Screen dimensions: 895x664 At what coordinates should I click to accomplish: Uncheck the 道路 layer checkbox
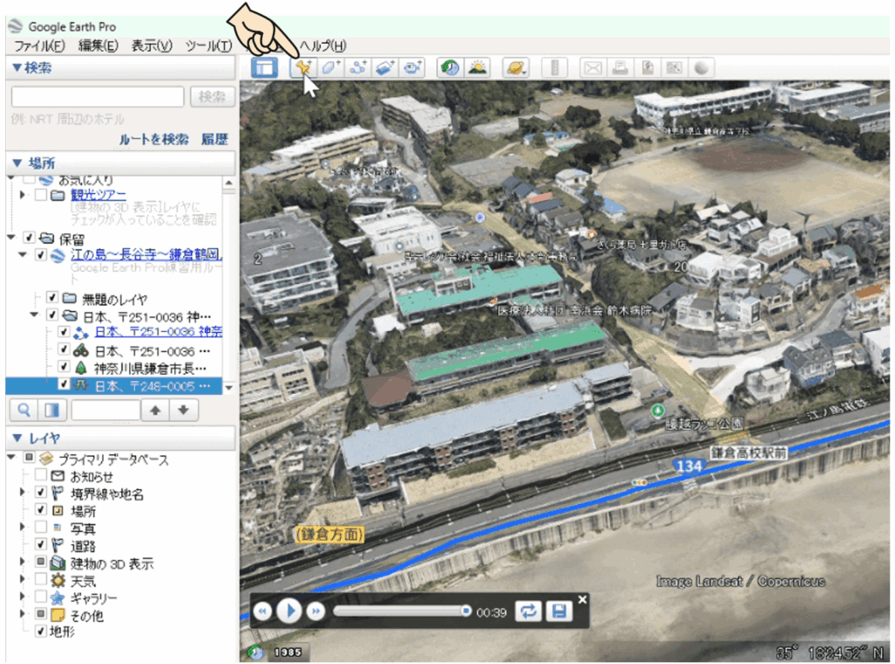tap(41, 546)
